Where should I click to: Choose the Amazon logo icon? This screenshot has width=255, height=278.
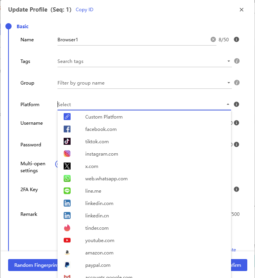(x=67, y=253)
